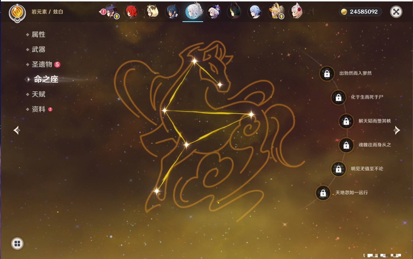This screenshot has height=259, width=413.
Task: Click the Geo element emblem icon
Action: coord(17,13)
